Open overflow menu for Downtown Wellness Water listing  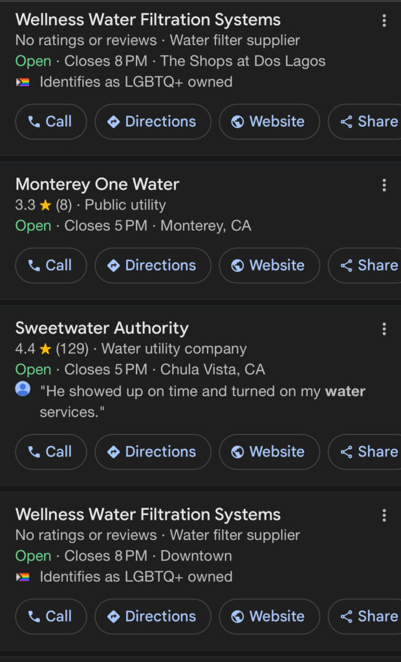click(x=384, y=515)
